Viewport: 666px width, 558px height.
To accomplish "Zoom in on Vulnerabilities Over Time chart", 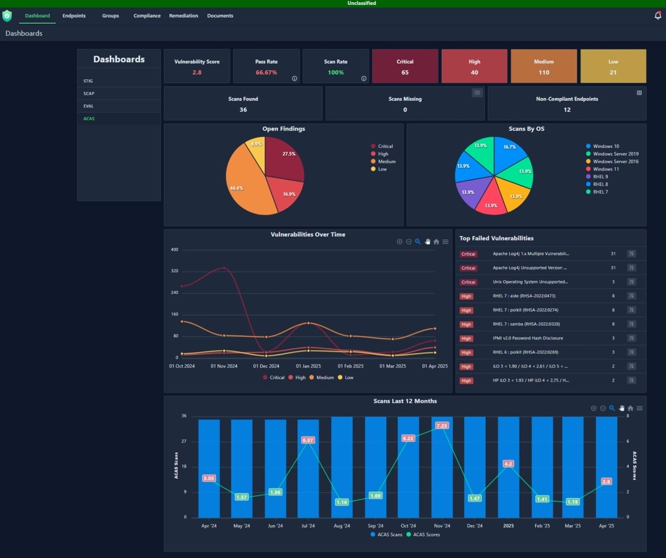I will [x=400, y=242].
